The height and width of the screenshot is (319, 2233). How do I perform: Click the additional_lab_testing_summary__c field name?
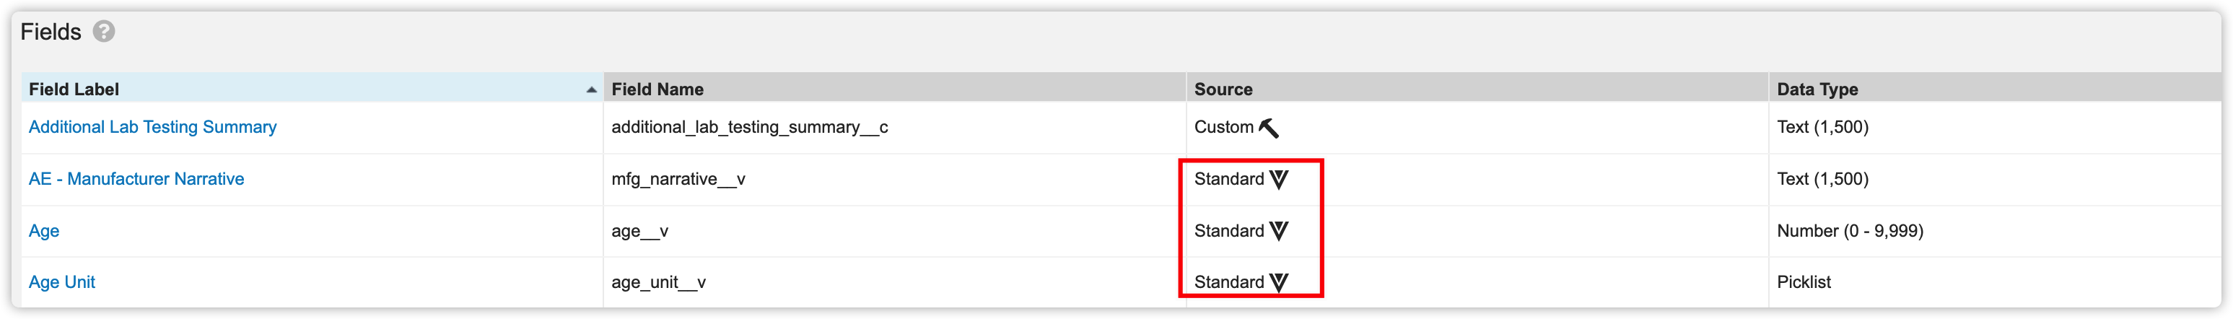coord(749,128)
